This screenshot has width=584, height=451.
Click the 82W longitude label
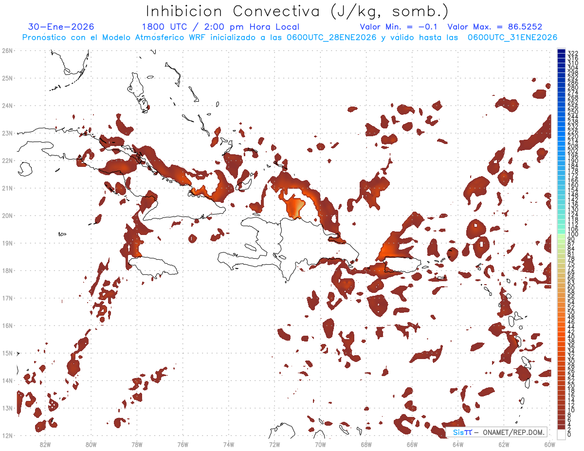tap(45, 444)
